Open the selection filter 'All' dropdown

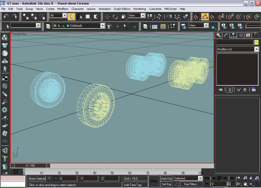[64, 15]
